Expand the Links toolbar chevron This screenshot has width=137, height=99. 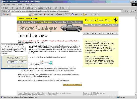pos(136,11)
